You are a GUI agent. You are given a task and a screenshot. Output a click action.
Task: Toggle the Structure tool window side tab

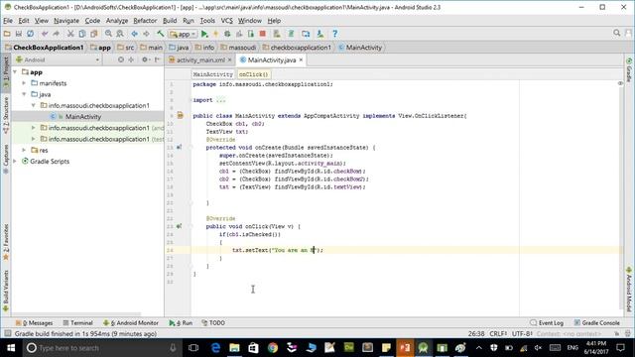click(x=6, y=116)
